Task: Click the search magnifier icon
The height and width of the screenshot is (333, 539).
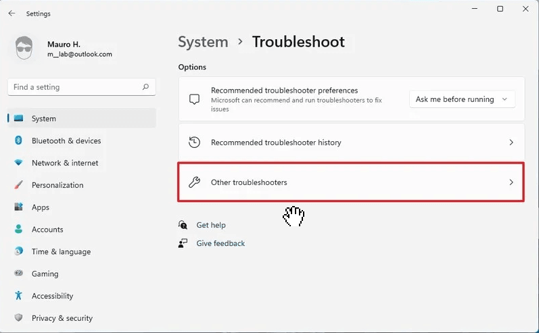Action: click(145, 87)
